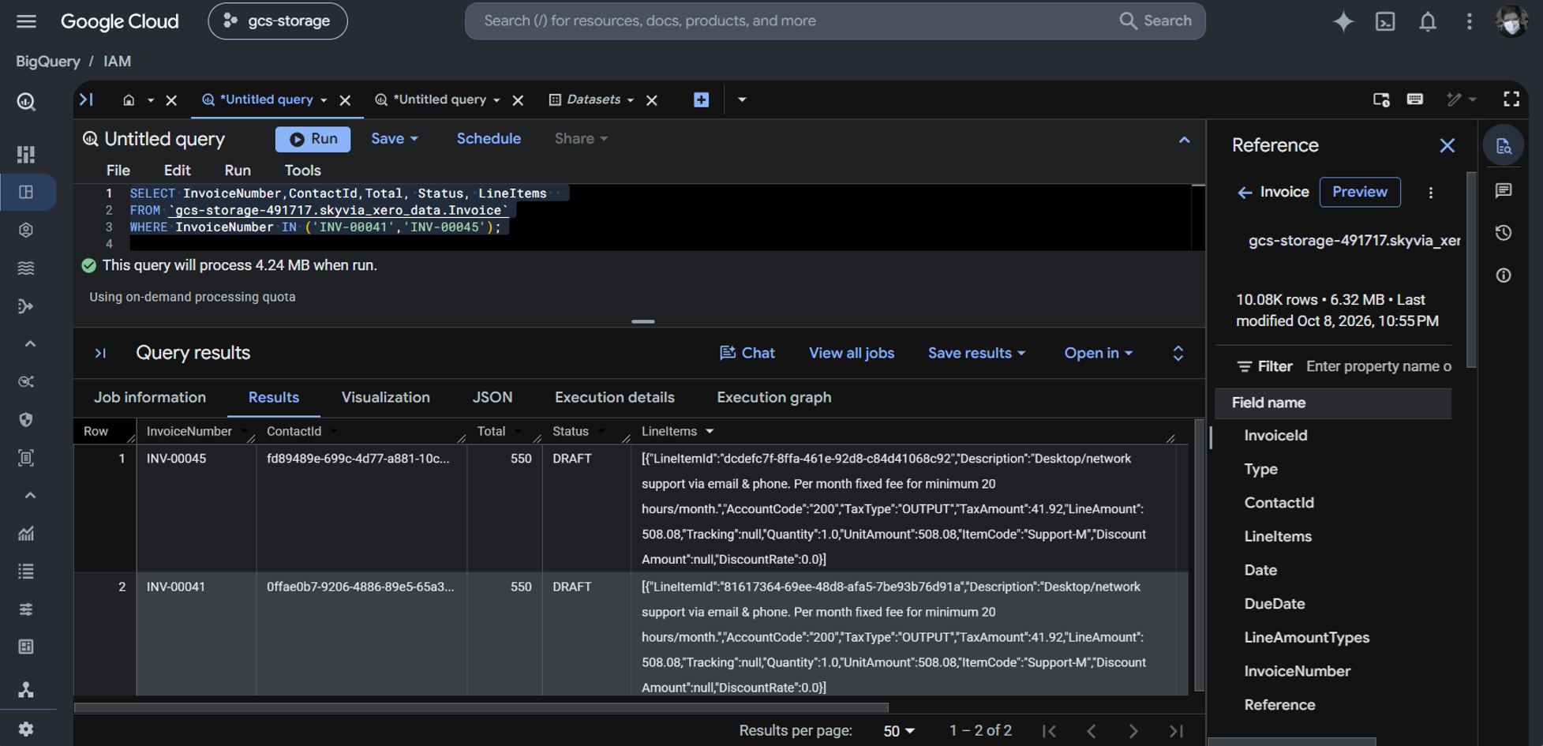Toggle the Reference panel icon in right rail
This screenshot has height=746, width=1543.
pos(1504,146)
